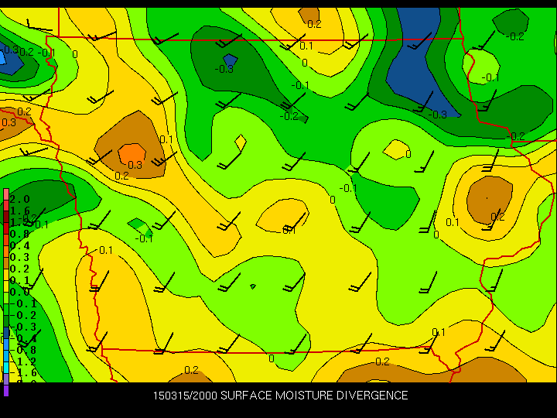557x418 pixels.
Task: Select the 0 label beside small yellow patch
Action: [408, 154]
